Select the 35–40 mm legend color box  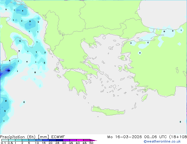pos(73,140)
